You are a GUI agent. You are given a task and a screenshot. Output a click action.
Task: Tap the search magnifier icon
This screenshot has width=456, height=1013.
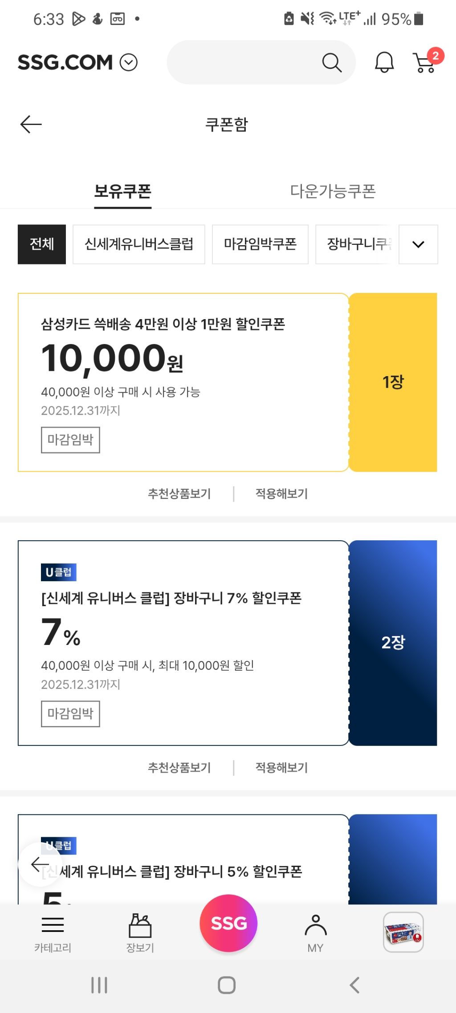(332, 62)
